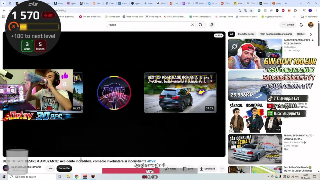Select the From the series chip
The width and height of the screenshot is (320, 180).
click(246, 34)
